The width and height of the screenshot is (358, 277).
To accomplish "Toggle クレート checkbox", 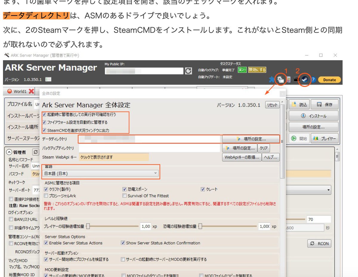I will (x=203, y=189).
